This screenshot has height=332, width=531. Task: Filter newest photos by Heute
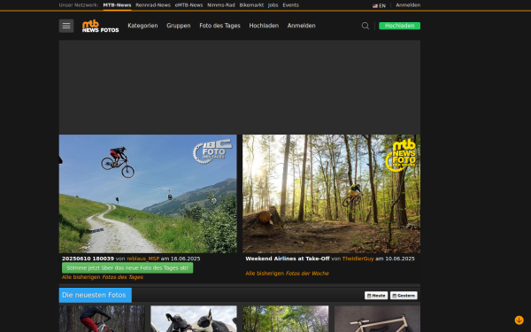point(376,296)
